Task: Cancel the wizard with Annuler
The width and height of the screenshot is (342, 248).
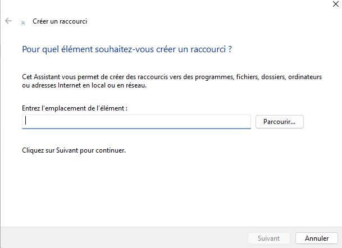Action: pyautogui.click(x=316, y=238)
